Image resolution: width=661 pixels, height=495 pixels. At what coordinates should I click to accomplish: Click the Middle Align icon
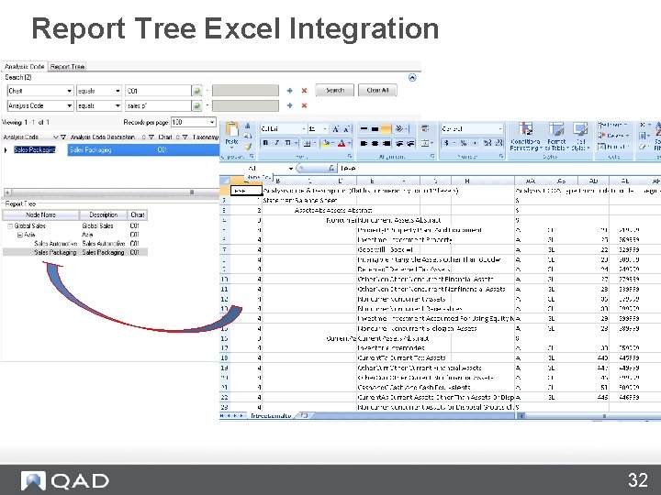click(375, 129)
